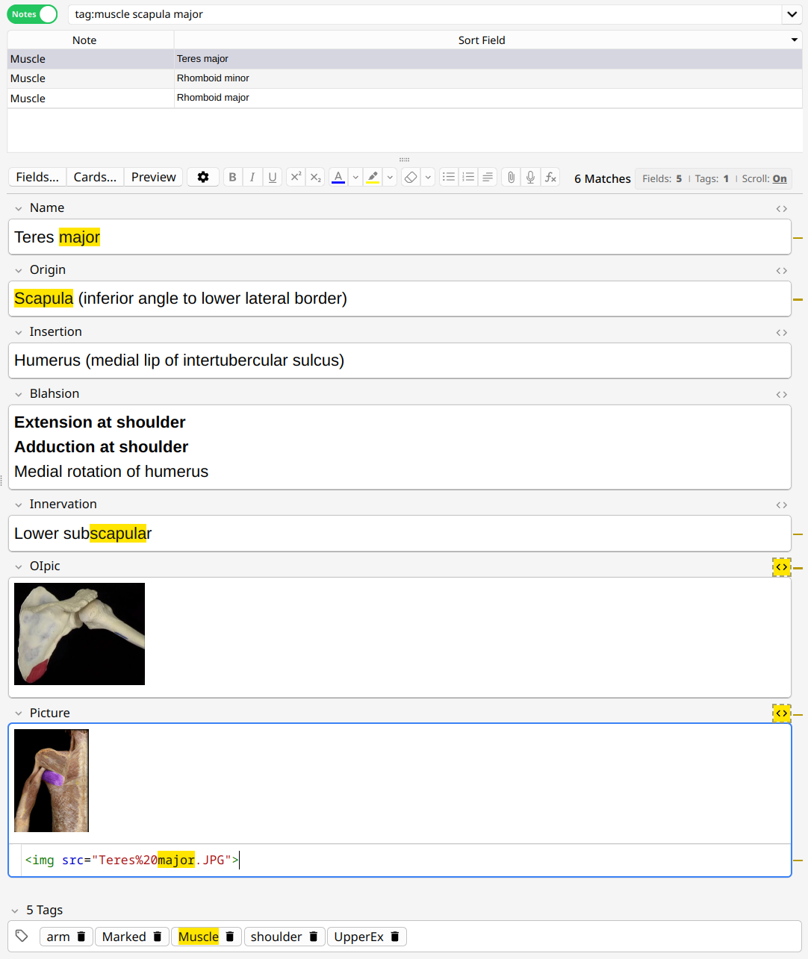Viewport: 808px width, 959px height.
Task: Open the Fields... dialog
Action: [x=37, y=177]
